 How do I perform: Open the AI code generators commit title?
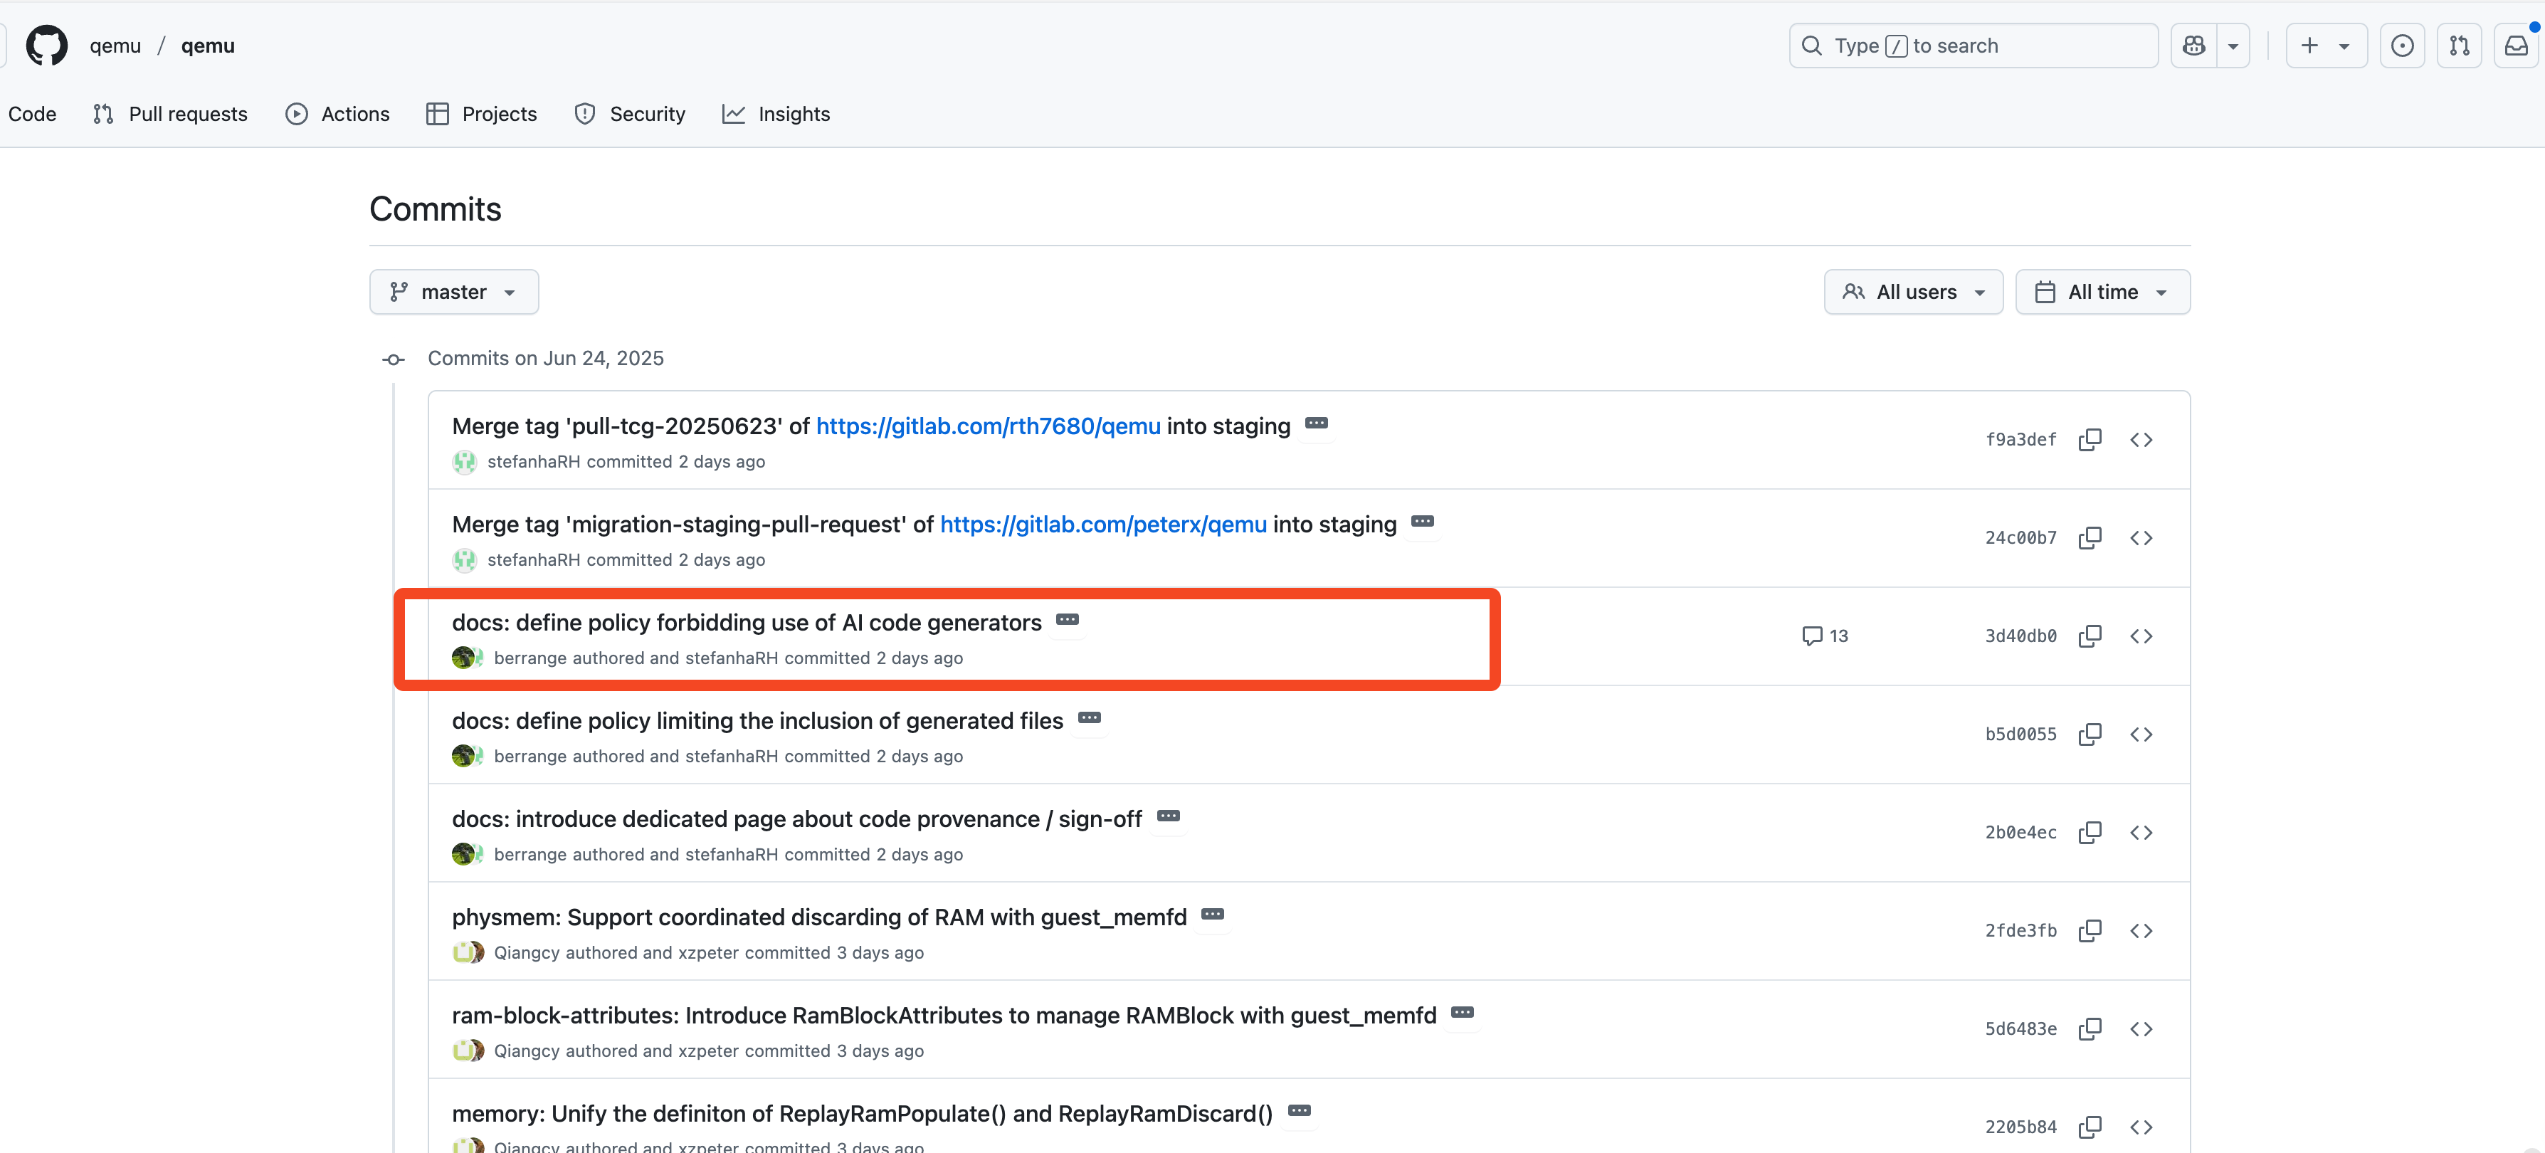(x=747, y=623)
